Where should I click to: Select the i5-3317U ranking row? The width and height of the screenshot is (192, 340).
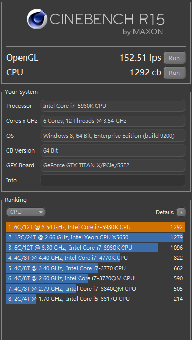click(x=96, y=299)
